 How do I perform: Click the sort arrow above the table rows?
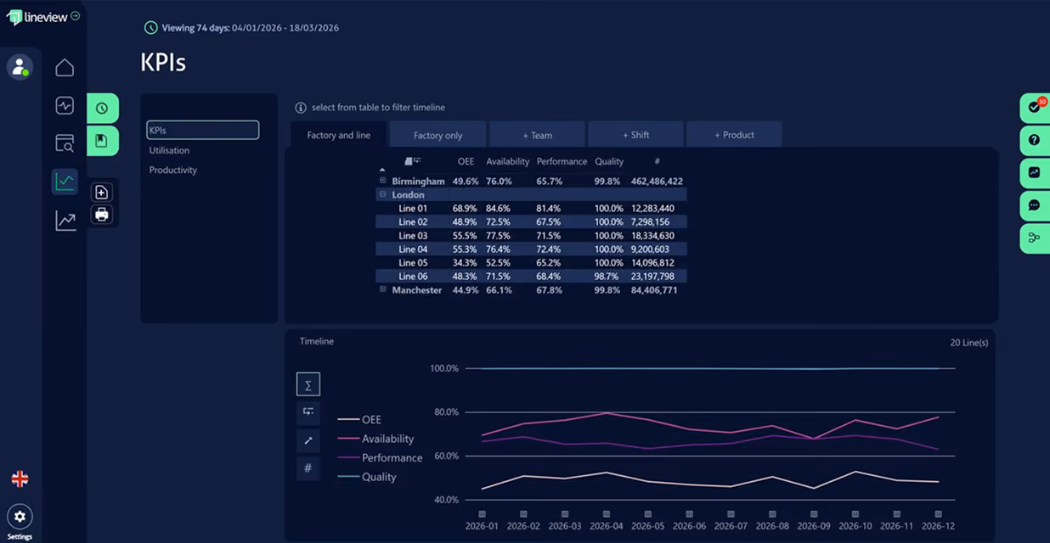[x=382, y=170]
